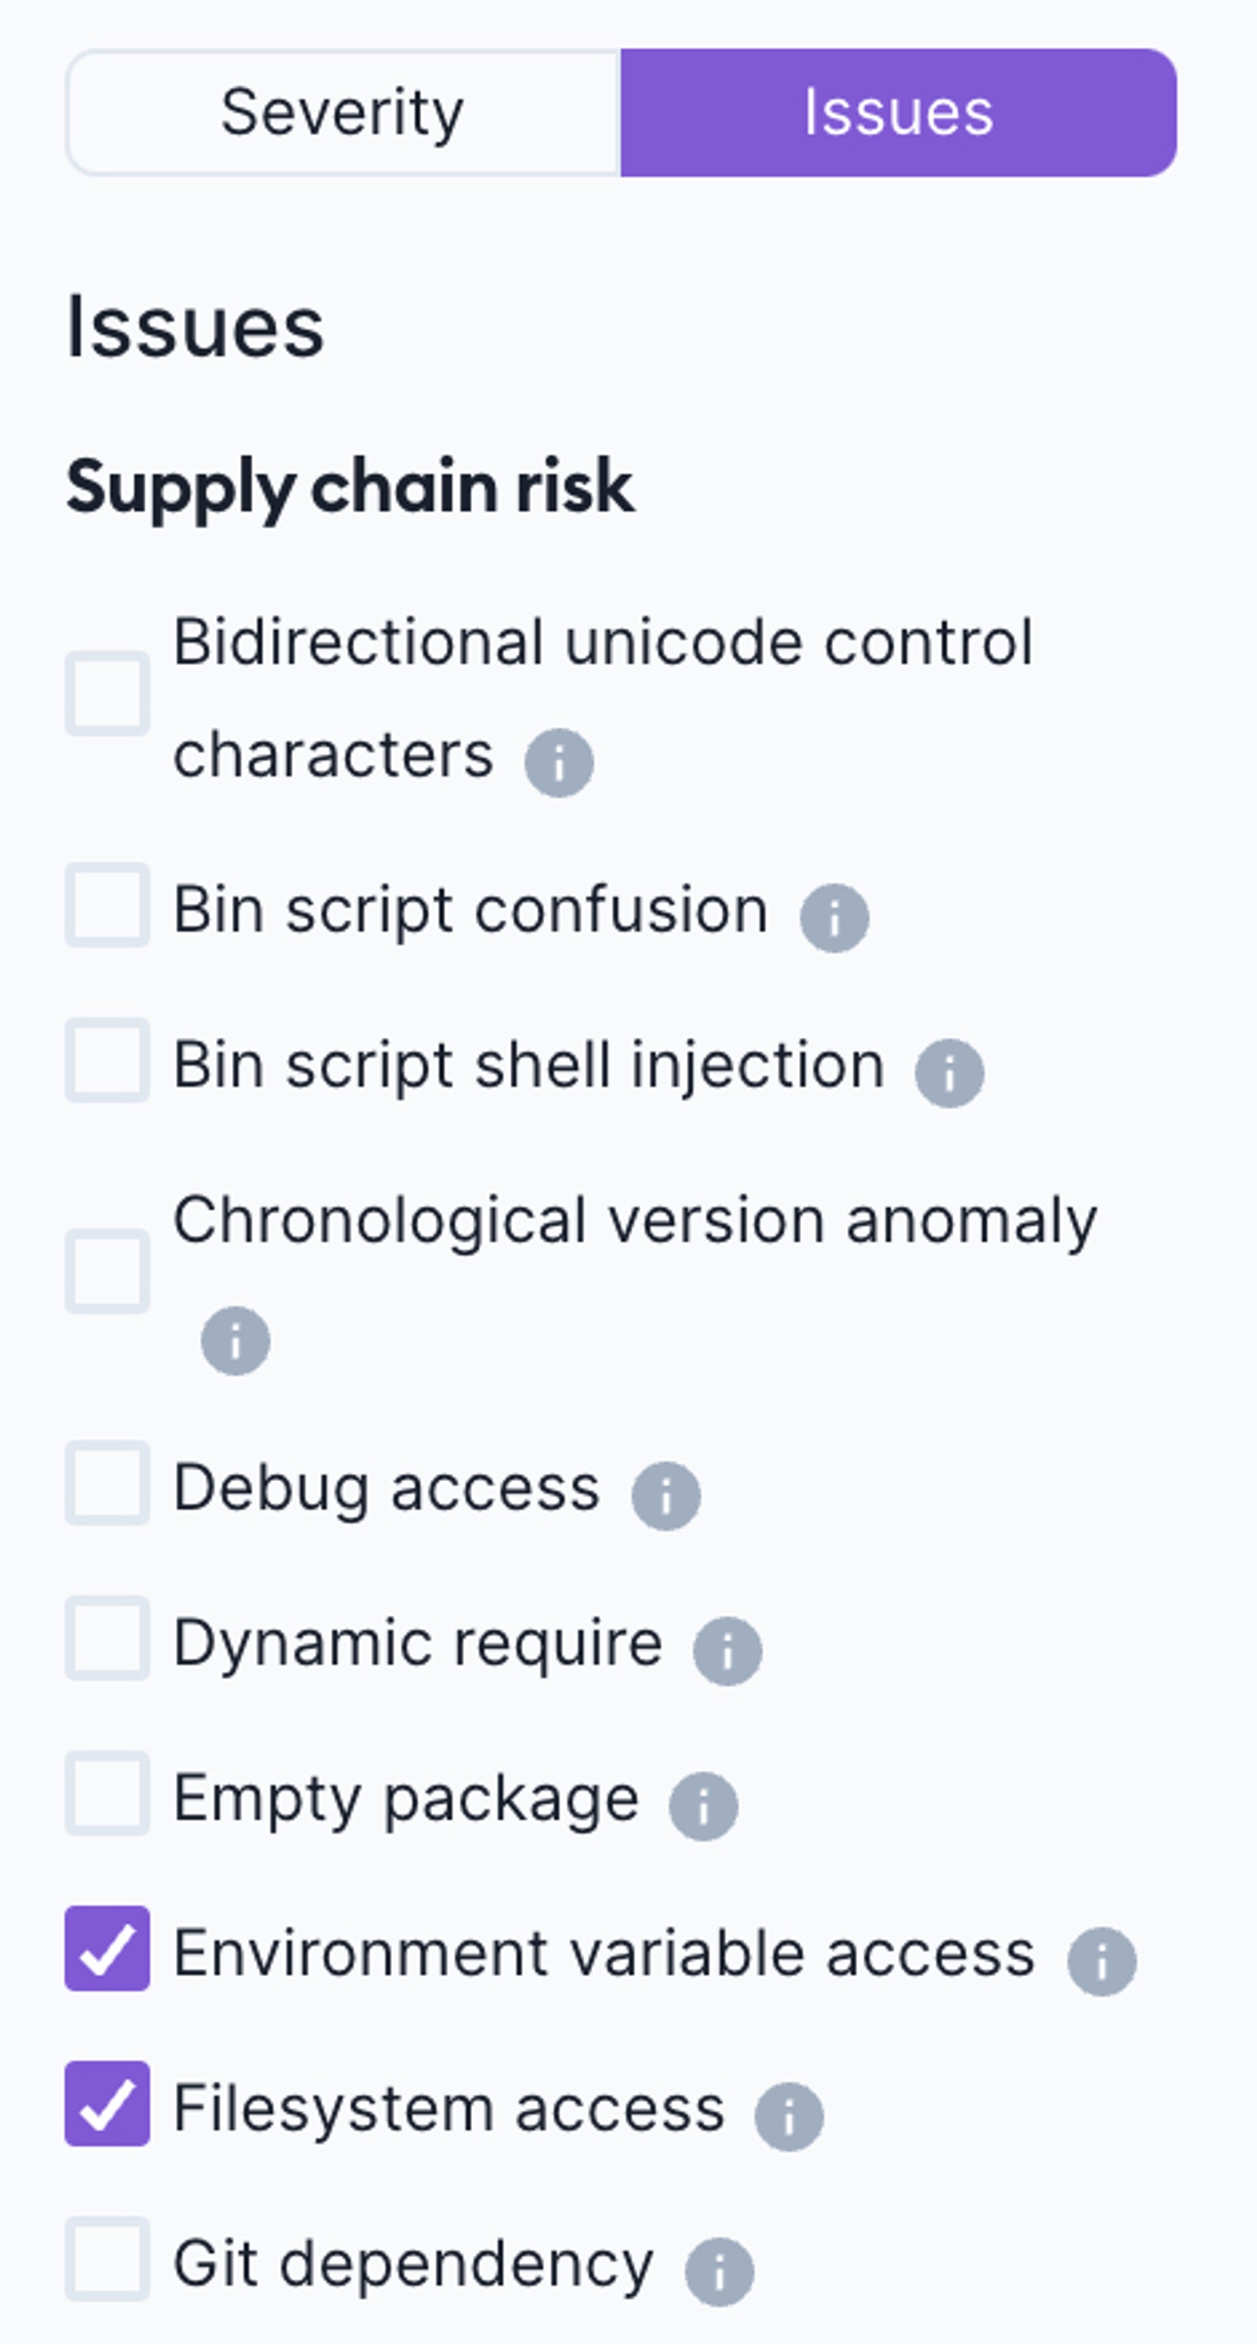Tick the Bin script confusion checkbox

[108, 905]
